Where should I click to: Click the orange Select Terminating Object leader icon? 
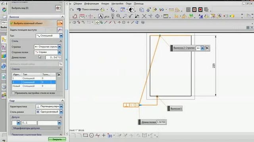point(60,23)
